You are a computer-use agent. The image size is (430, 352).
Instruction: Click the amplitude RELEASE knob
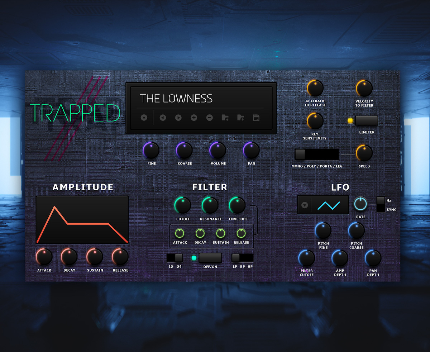120,257
